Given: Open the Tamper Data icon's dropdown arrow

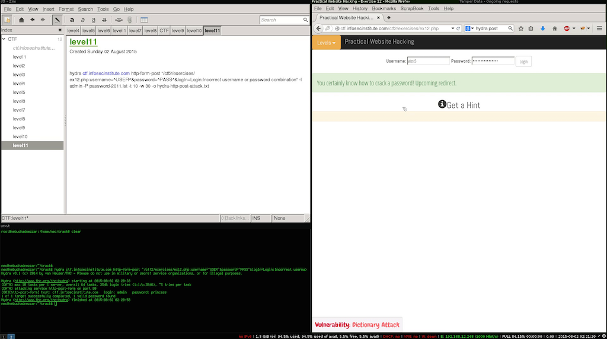Looking at the screenshot, I should pos(589,28).
